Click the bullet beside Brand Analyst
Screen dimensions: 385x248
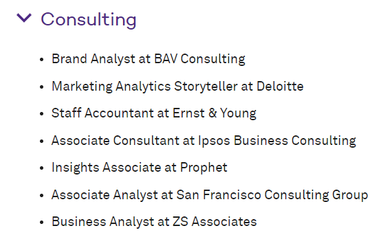pos(41,60)
